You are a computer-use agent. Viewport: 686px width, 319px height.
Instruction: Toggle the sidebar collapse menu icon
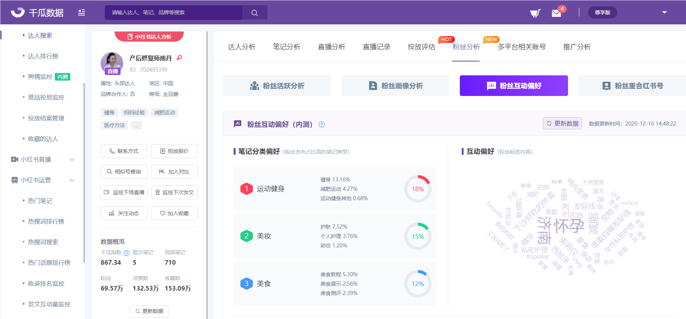(x=82, y=13)
